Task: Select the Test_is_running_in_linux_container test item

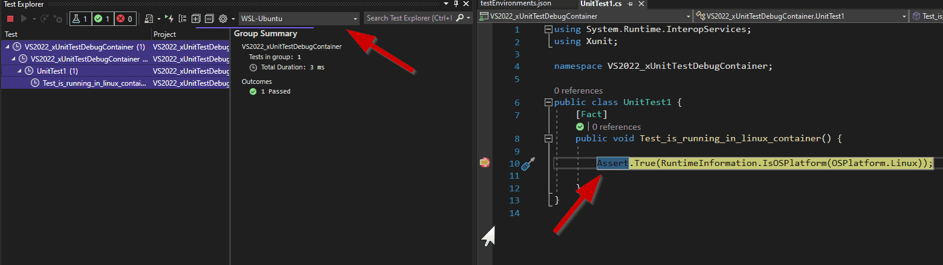Action: tap(94, 83)
